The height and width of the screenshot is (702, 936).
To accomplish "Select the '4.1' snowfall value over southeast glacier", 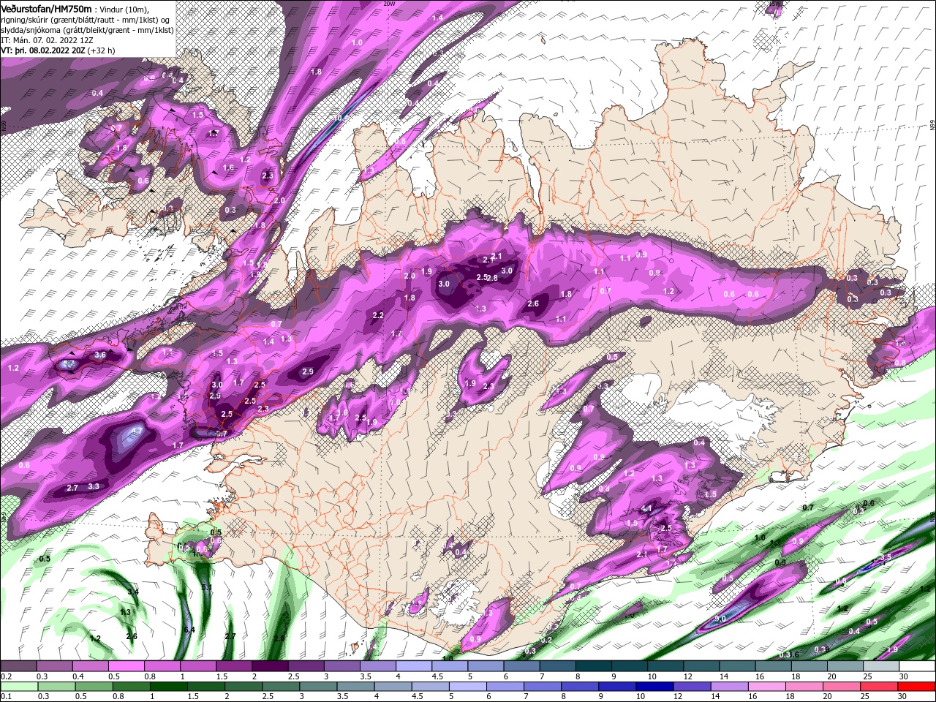I will click(x=646, y=509).
